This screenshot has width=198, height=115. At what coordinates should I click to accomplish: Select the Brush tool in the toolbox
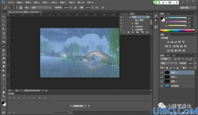4,46
